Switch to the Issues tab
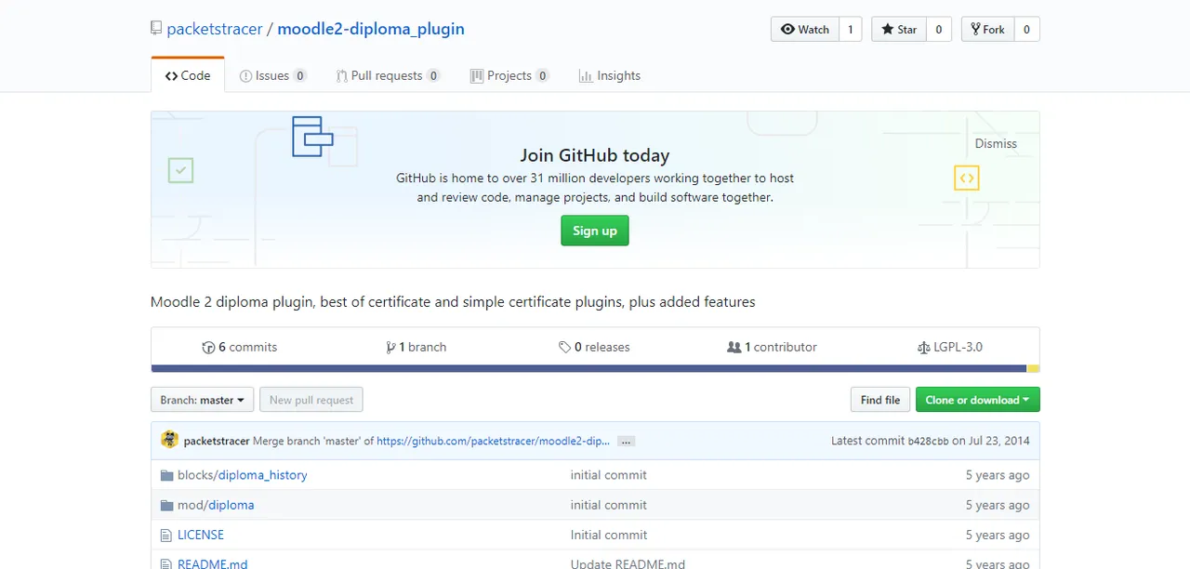 (x=273, y=75)
